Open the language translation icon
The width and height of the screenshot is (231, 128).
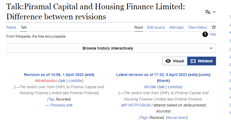coord(208,12)
